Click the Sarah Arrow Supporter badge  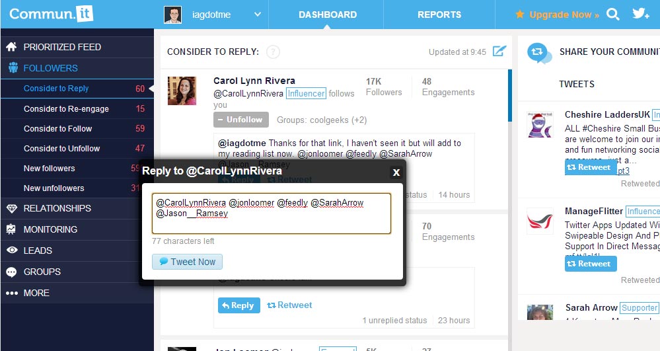coord(639,307)
